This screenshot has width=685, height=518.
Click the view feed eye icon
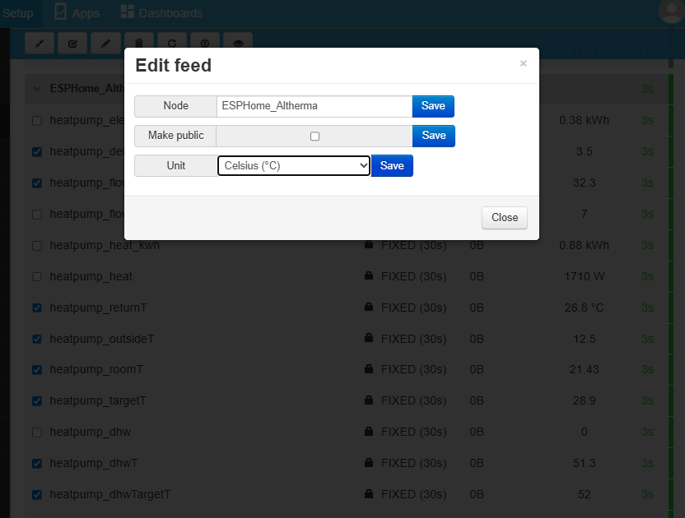tap(237, 43)
